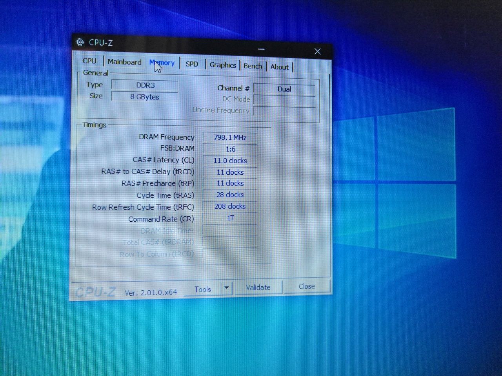This screenshot has width=502, height=376.
Task: Click the Row Refresh Cycle Time (tRFC) label
Action: 143,207
